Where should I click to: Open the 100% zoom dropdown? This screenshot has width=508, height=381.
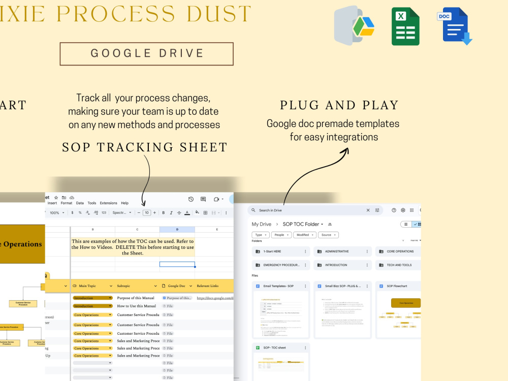pyautogui.click(x=57, y=213)
